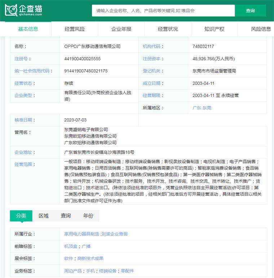Click the 登记机关 label link
The image size is (274, 278).
(x=151, y=71)
